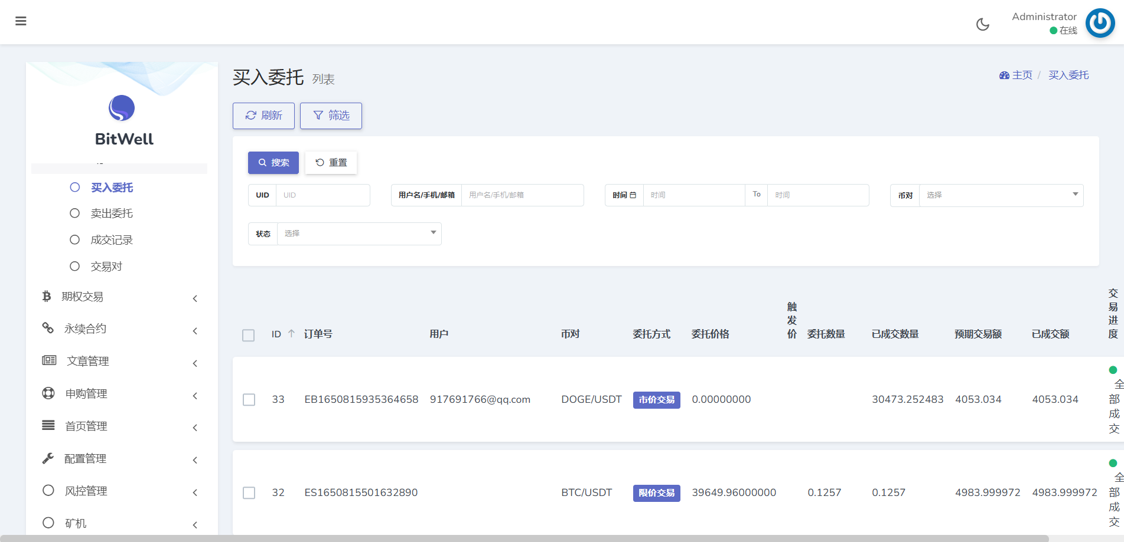
Task: Toggle dark mode moon icon
Action: coord(982,24)
